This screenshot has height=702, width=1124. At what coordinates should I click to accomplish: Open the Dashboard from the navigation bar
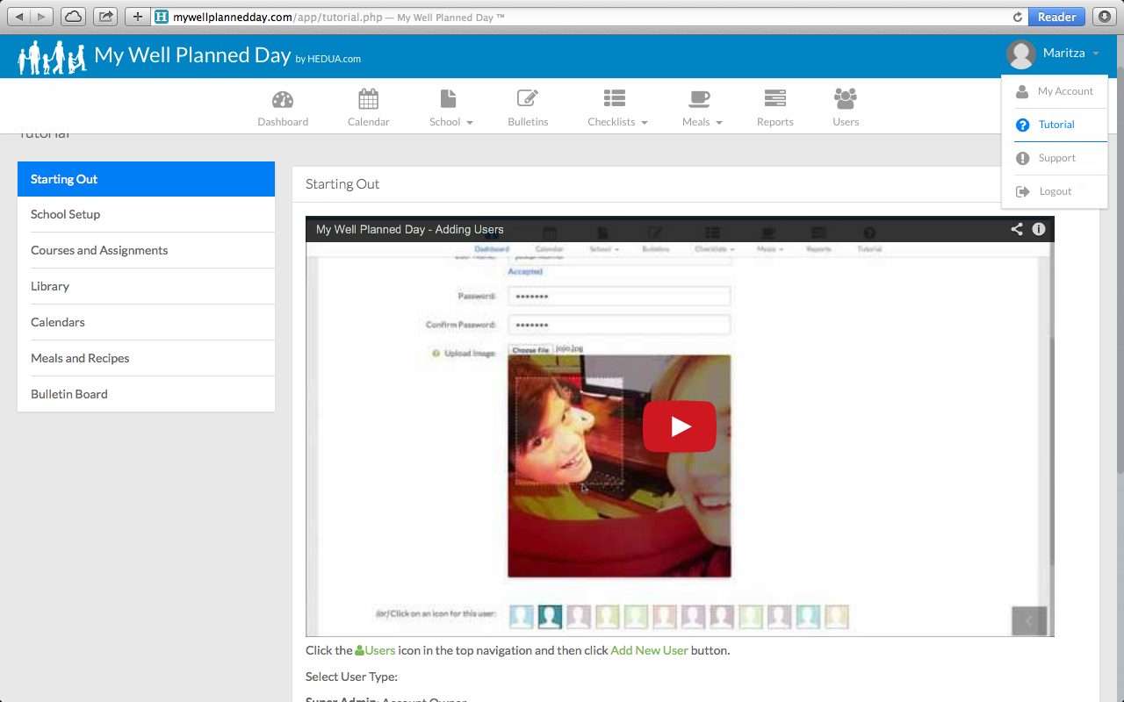pyautogui.click(x=283, y=109)
